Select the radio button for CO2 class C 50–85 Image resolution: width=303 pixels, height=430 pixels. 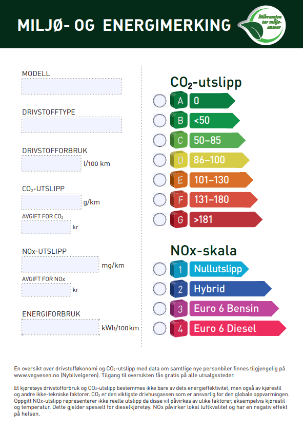tap(159, 140)
